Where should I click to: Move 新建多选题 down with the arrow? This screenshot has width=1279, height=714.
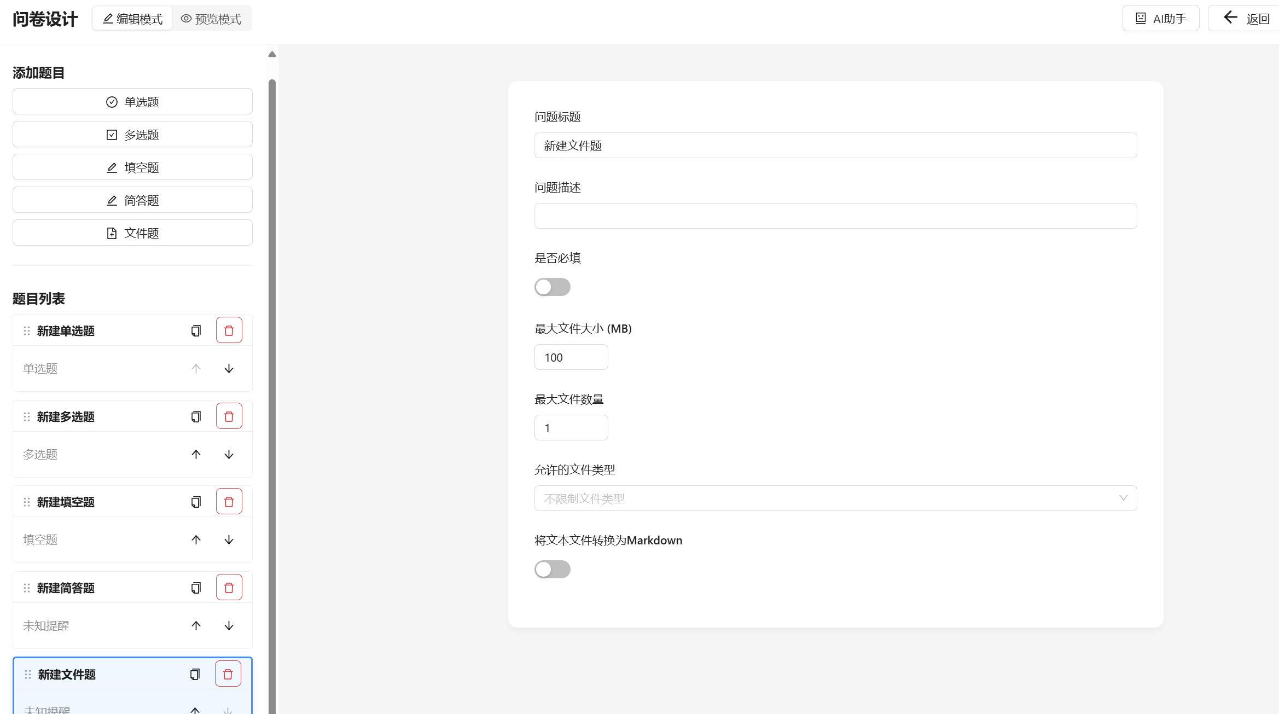[229, 454]
